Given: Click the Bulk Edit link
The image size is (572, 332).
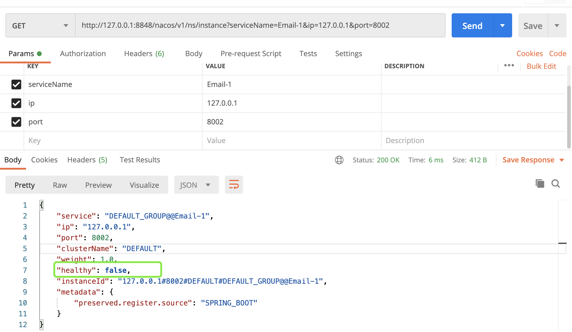Looking at the screenshot, I should pos(541,66).
